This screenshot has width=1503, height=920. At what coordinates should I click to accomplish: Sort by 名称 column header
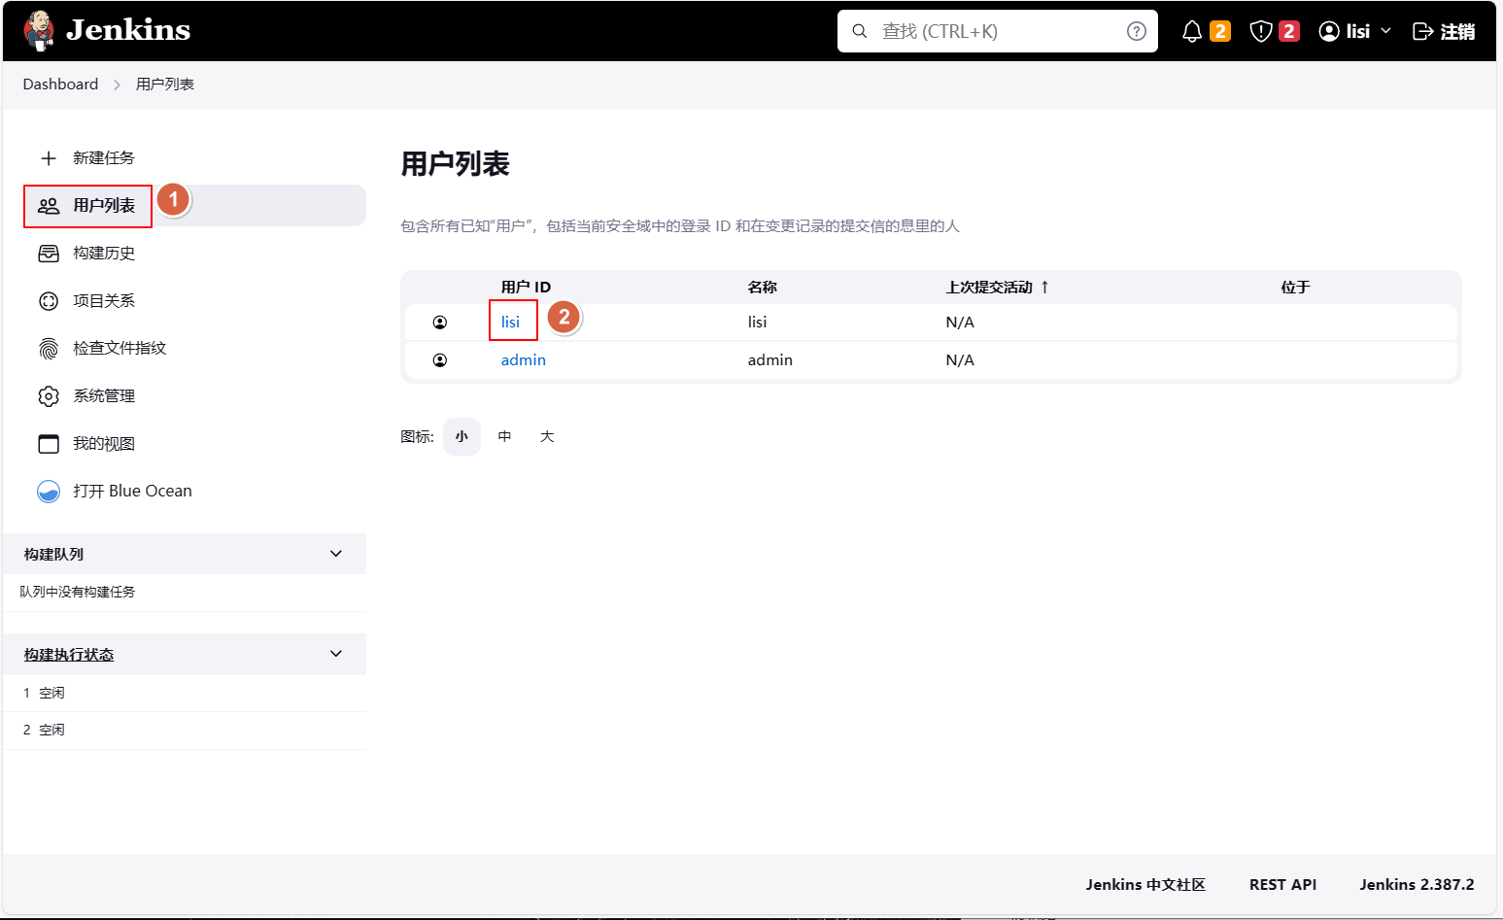click(763, 288)
